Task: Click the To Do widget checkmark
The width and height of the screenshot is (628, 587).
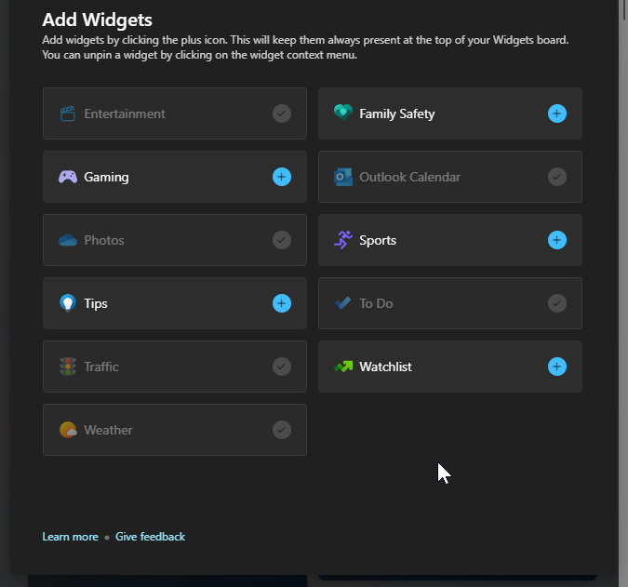Action: [x=557, y=303]
